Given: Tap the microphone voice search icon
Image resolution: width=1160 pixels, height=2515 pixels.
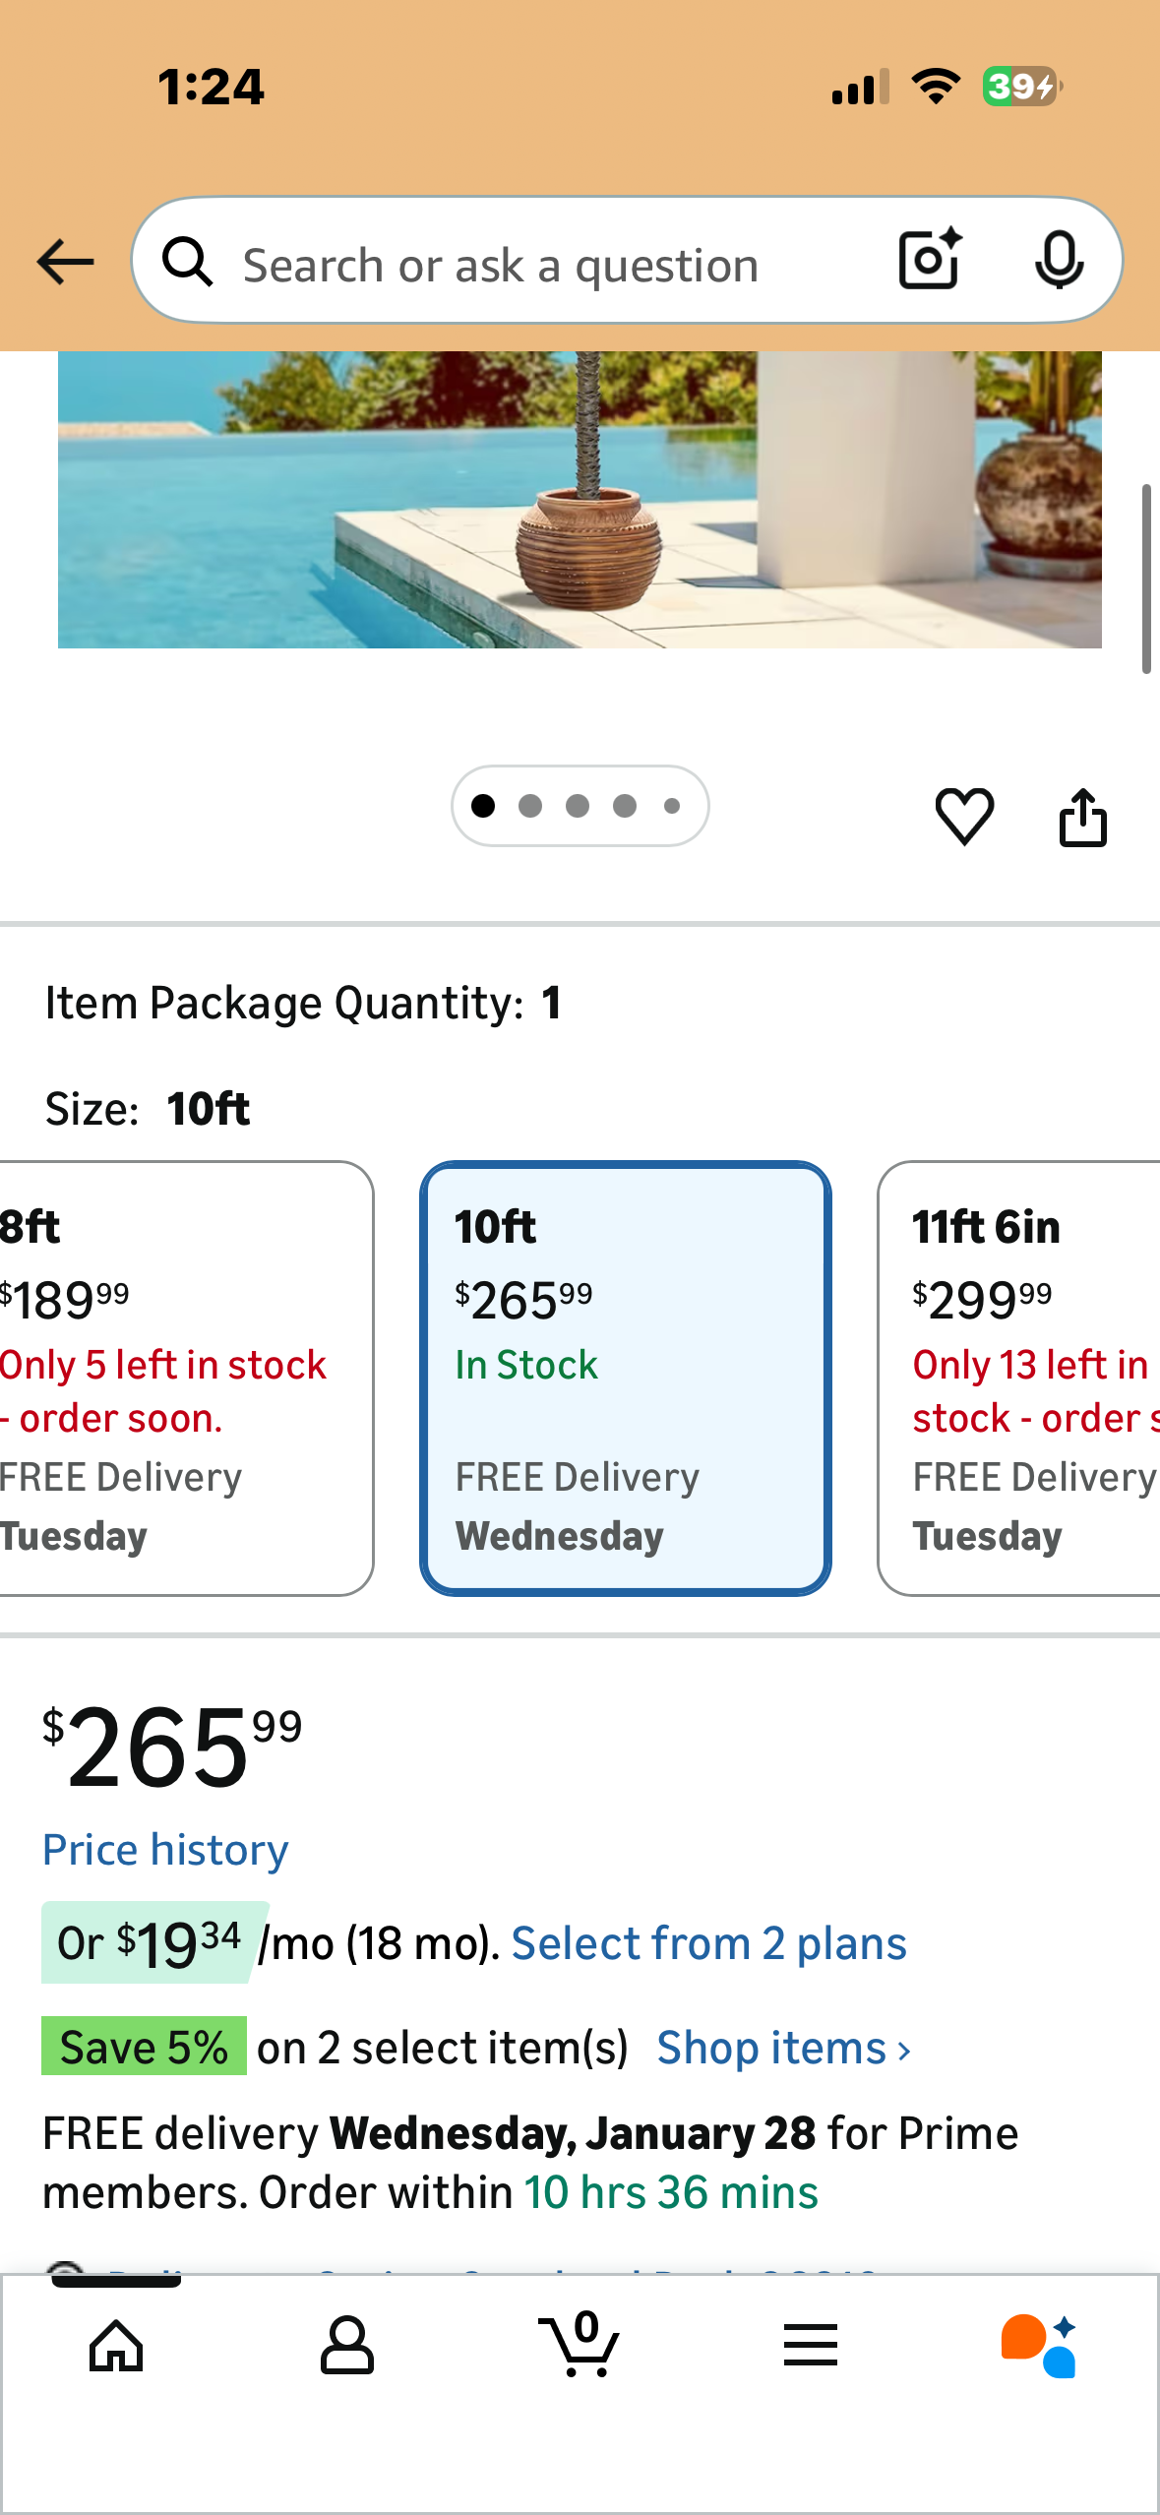Looking at the screenshot, I should click(1059, 260).
